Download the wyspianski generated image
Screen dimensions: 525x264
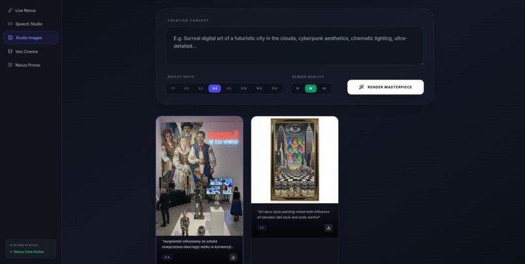point(233,257)
